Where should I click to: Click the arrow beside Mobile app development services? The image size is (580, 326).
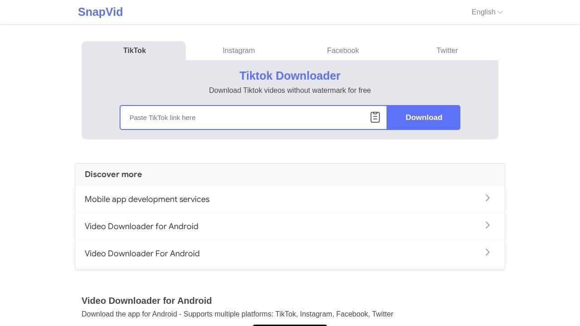488,198
